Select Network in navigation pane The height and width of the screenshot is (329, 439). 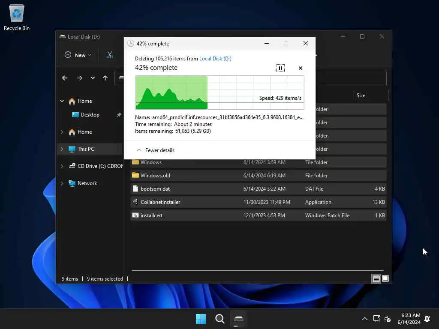pyautogui.click(x=87, y=183)
